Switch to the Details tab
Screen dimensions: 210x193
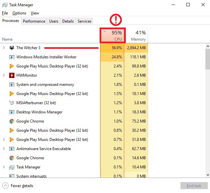click(x=68, y=21)
